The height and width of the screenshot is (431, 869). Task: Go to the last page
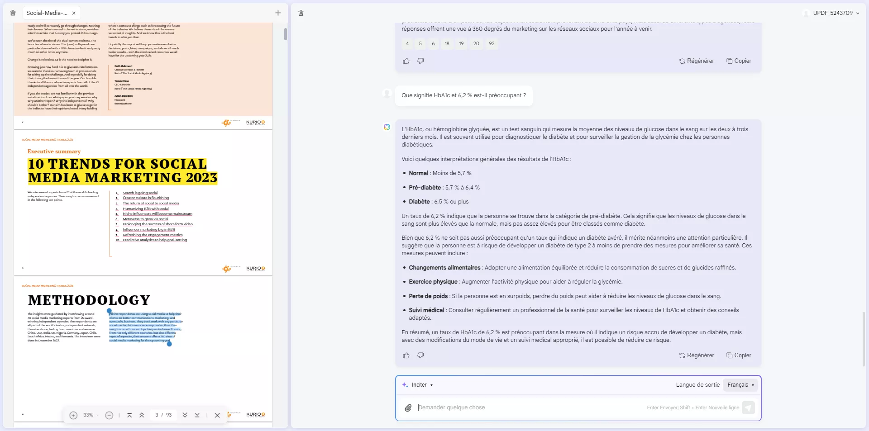tap(197, 415)
